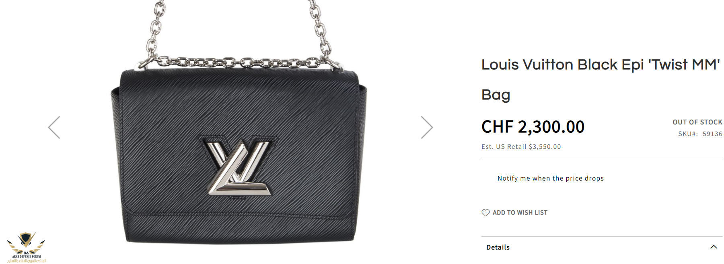This screenshot has width=724, height=264.
Task: Show the previous product image
Action: pos(54,128)
